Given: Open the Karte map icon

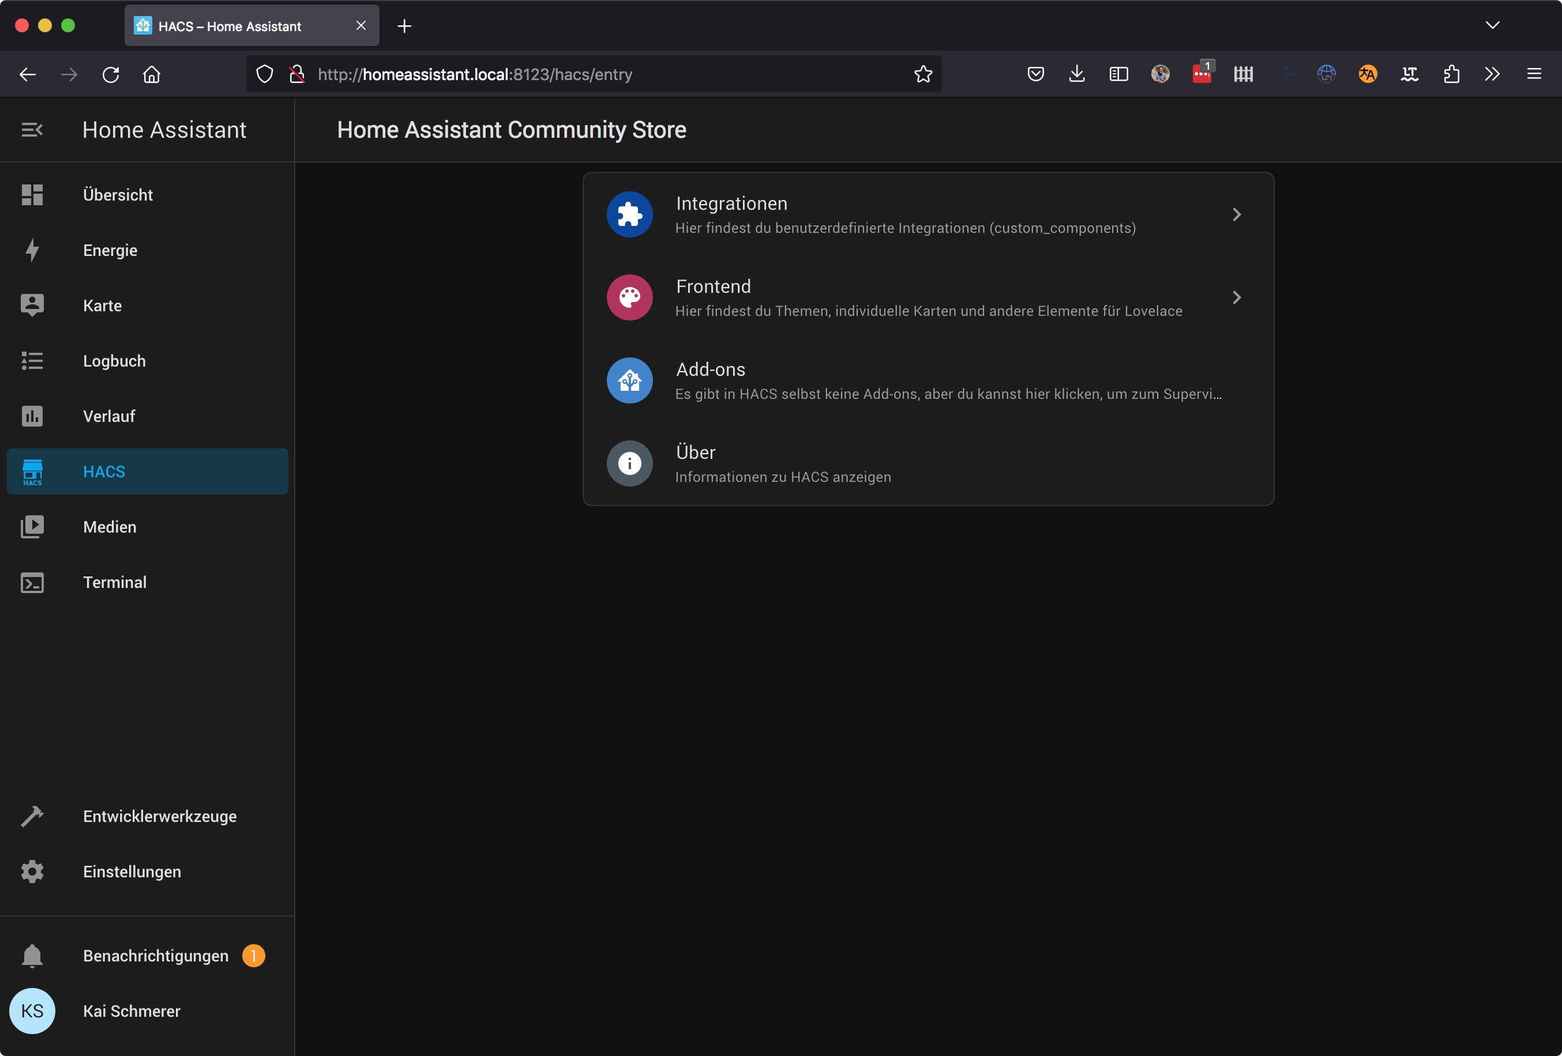Looking at the screenshot, I should point(32,306).
